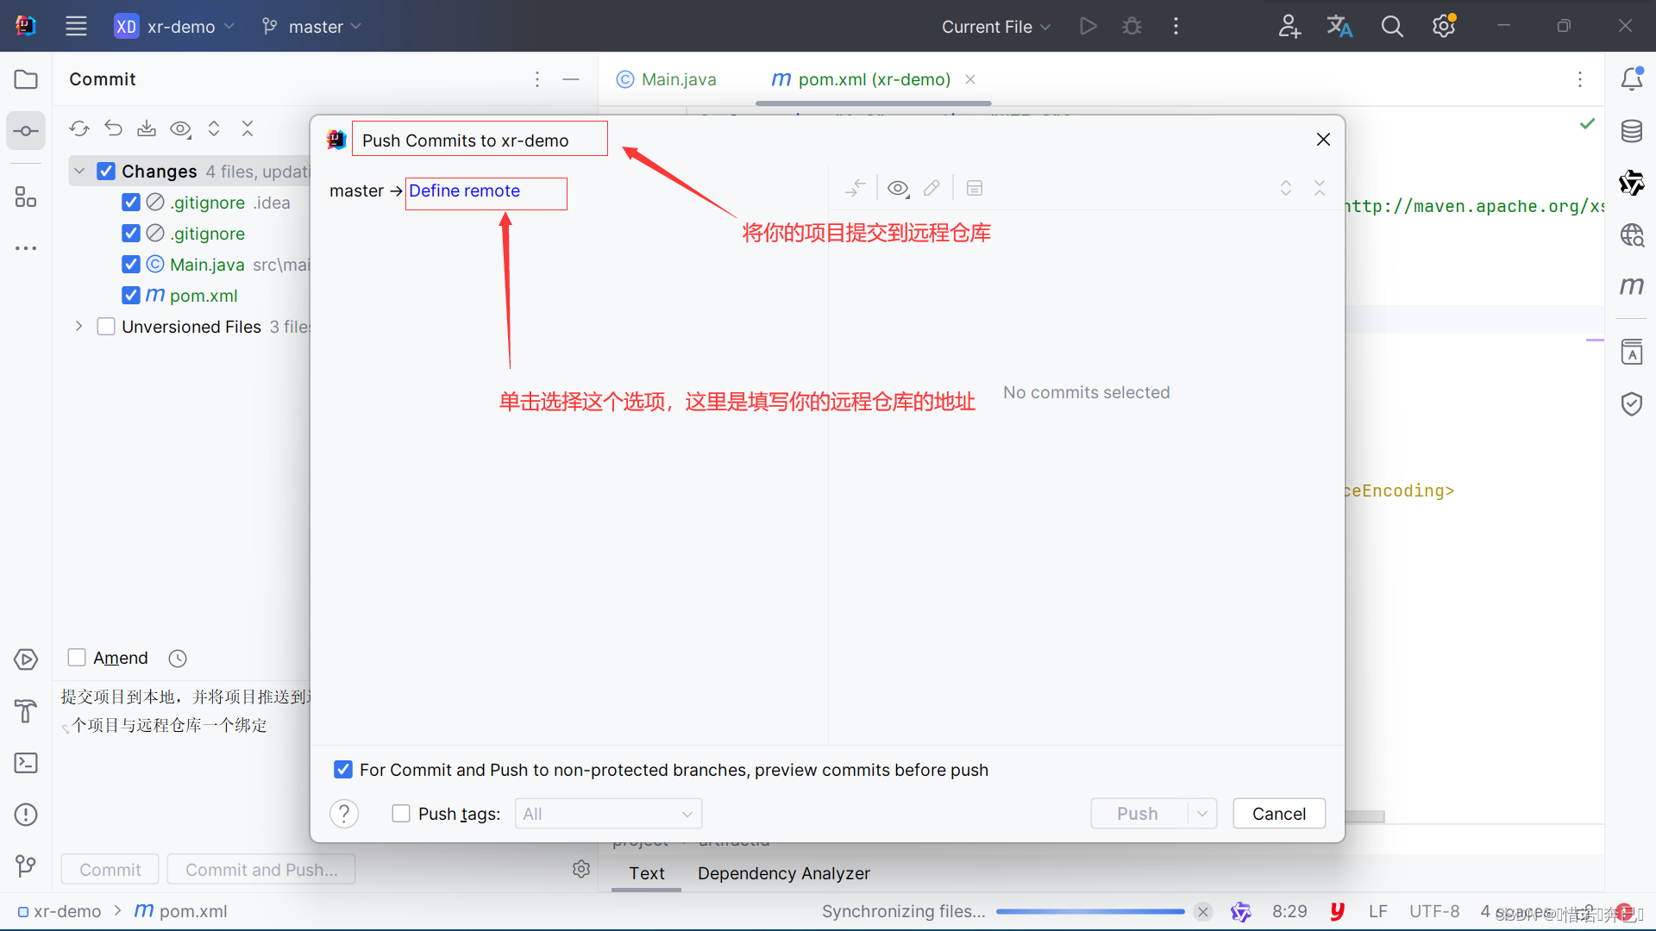
Task: Open the Services run tool window
Action: click(x=26, y=659)
